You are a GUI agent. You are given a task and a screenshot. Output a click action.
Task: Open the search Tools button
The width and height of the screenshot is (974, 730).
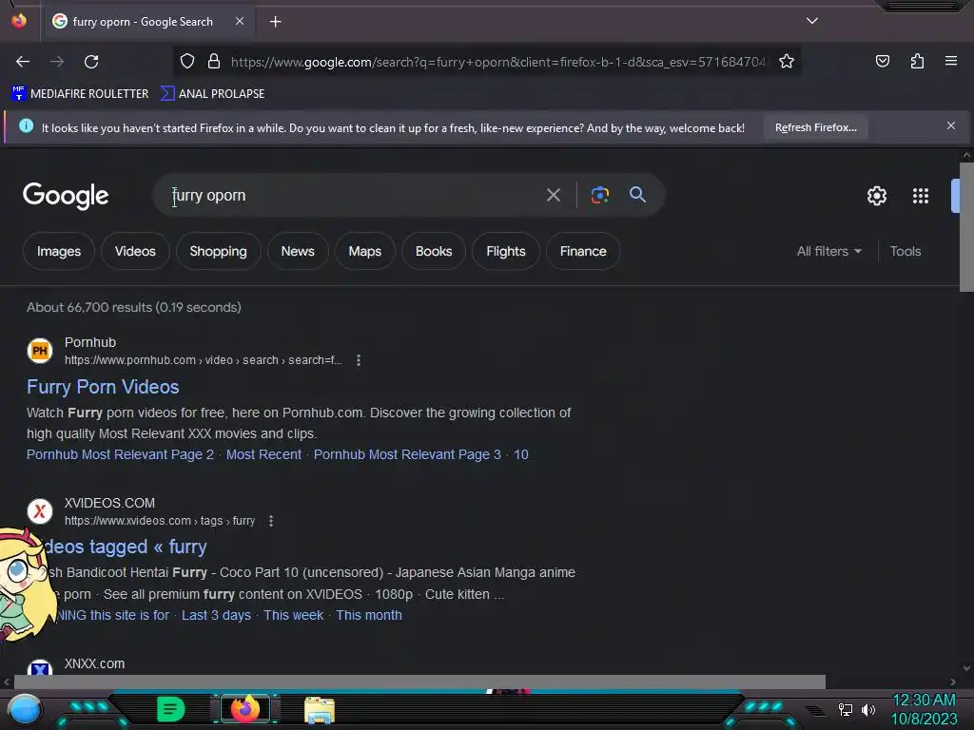906,251
